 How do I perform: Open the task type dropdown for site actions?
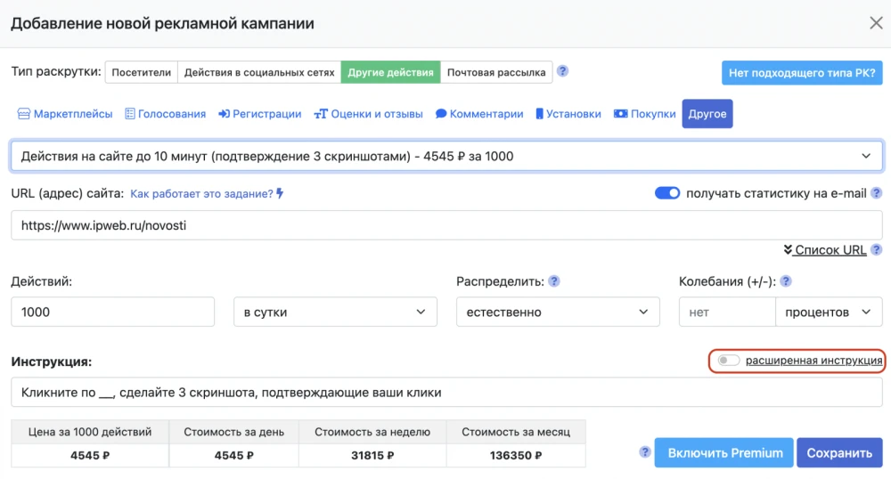tap(446, 156)
